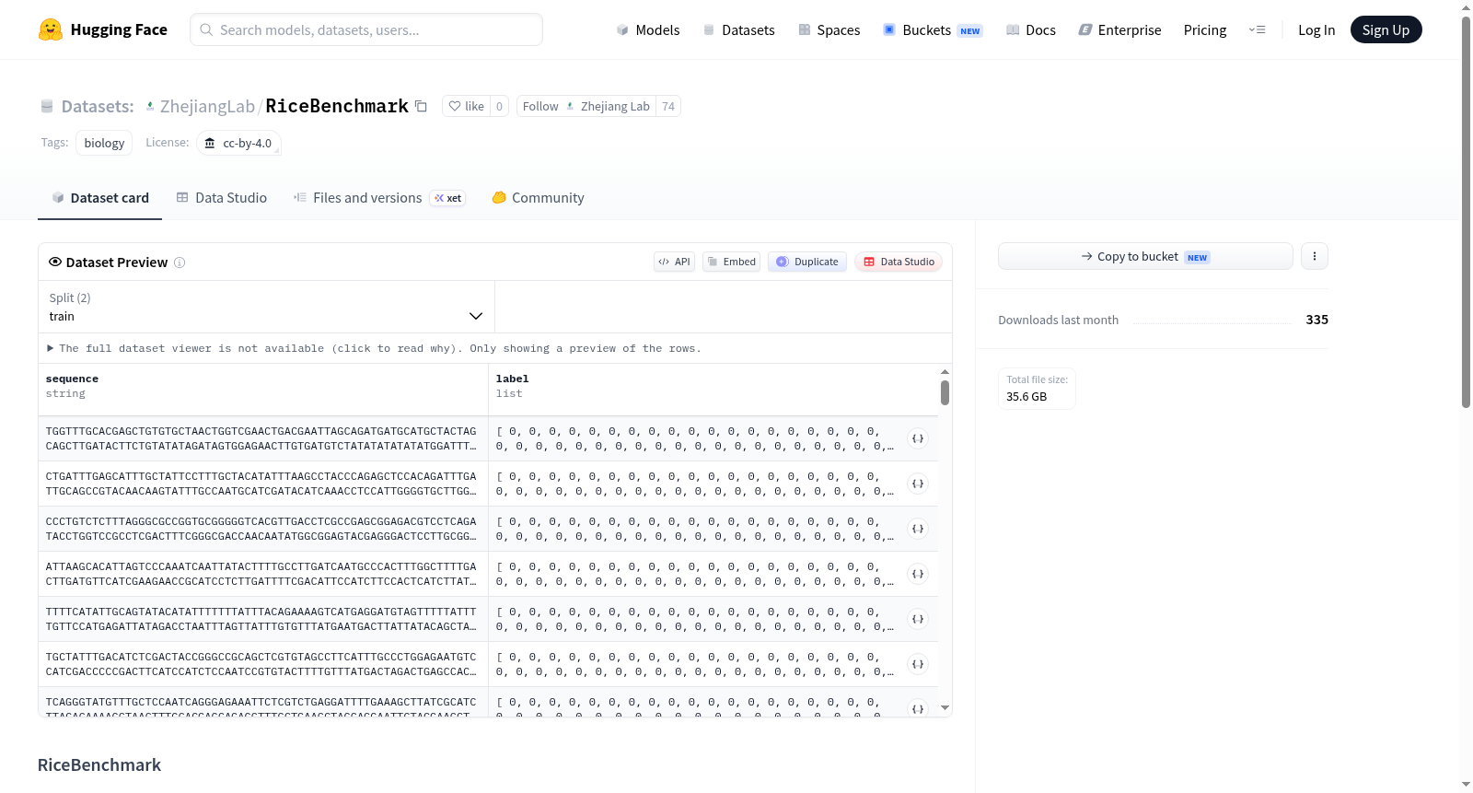Open the additional navigation menu icon
This screenshot has height=793, width=1473.
coord(1257,30)
